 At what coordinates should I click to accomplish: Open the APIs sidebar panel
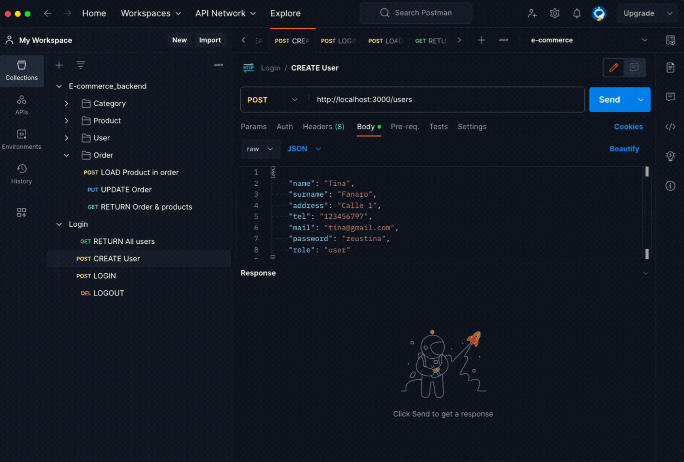tap(21, 105)
